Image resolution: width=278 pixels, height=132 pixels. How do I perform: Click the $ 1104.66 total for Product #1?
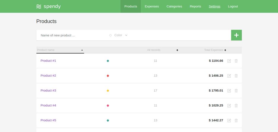pos(216,61)
